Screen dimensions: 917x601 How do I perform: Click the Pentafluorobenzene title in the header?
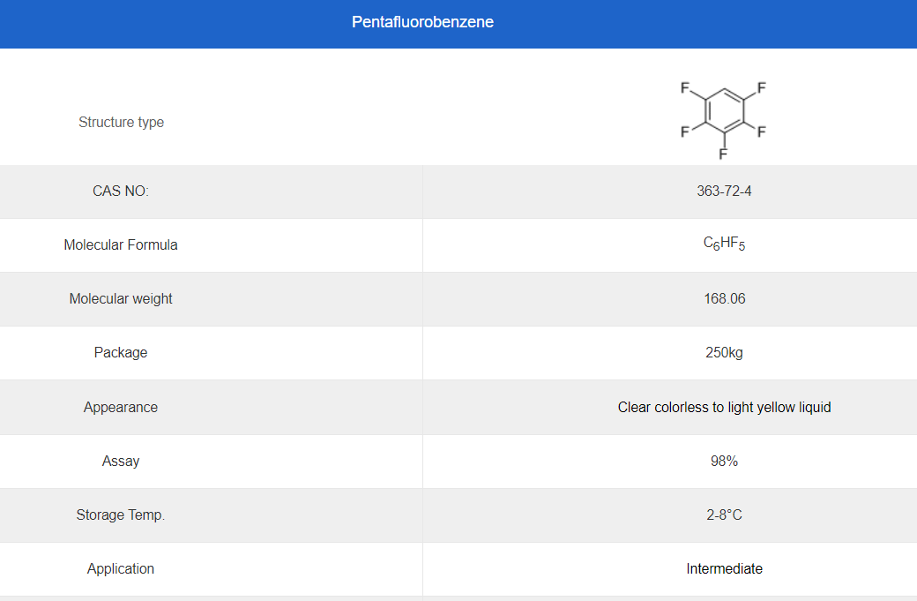tap(422, 22)
